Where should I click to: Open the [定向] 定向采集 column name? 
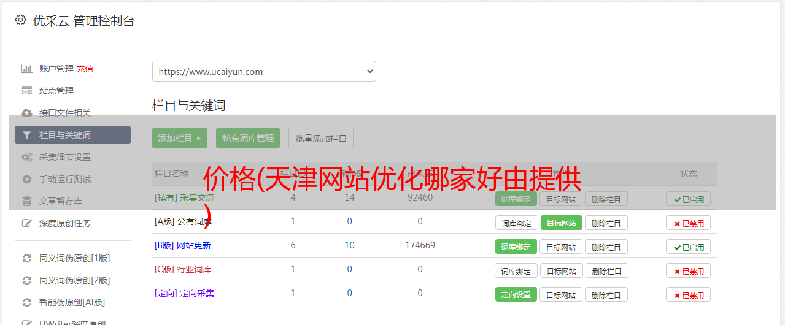click(x=184, y=293)
